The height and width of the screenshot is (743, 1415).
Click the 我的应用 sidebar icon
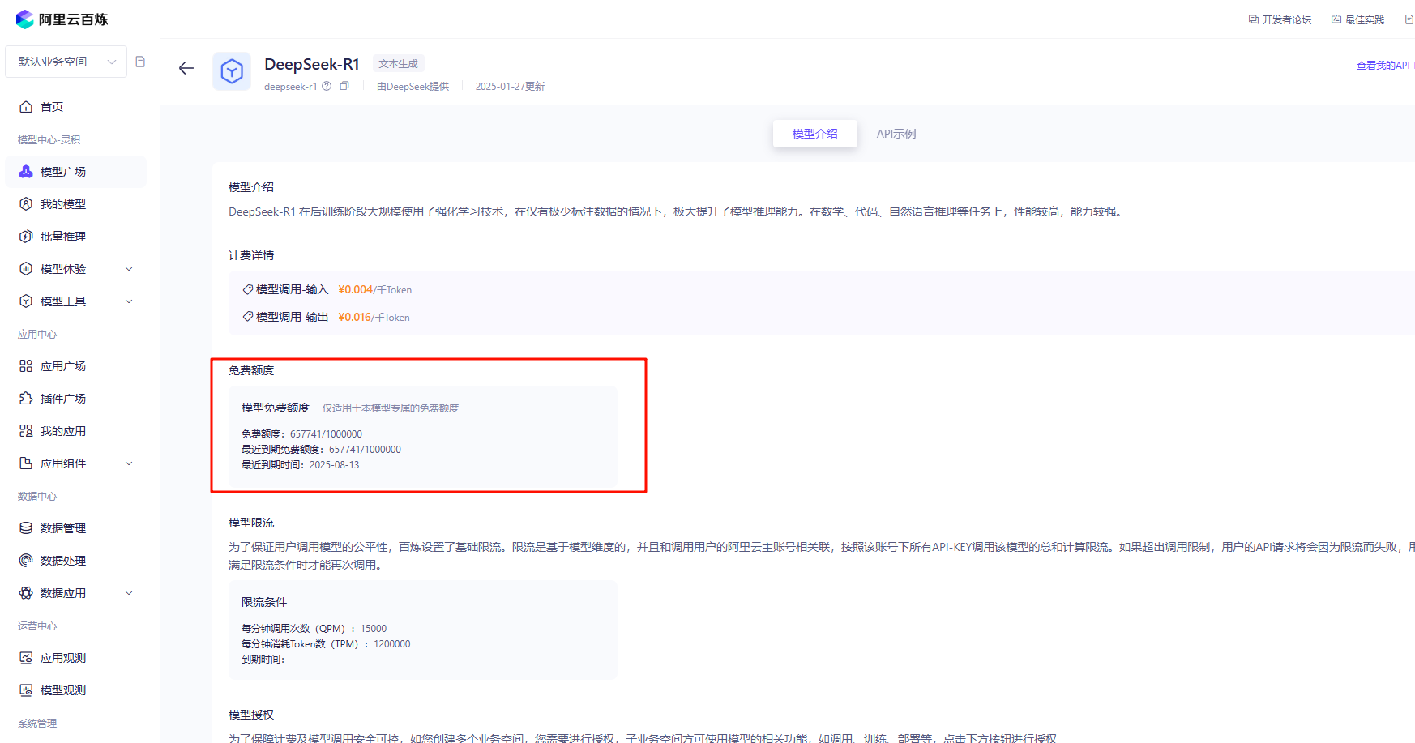(x=26, y=431)
